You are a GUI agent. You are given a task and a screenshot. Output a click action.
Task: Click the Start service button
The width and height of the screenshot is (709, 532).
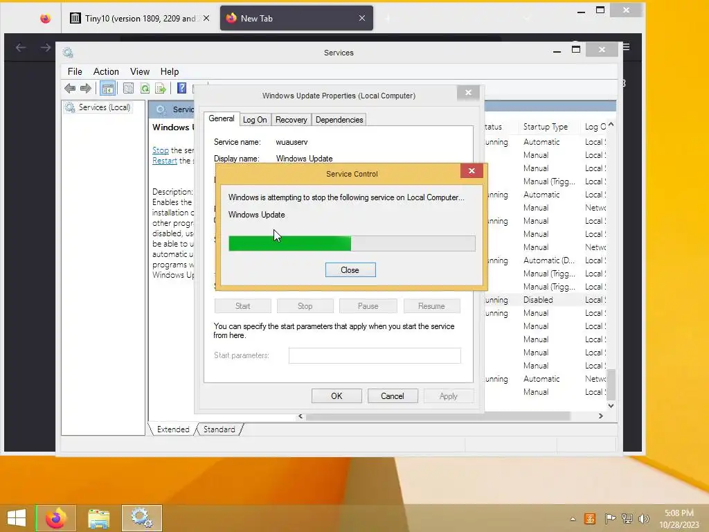[243, 306]
